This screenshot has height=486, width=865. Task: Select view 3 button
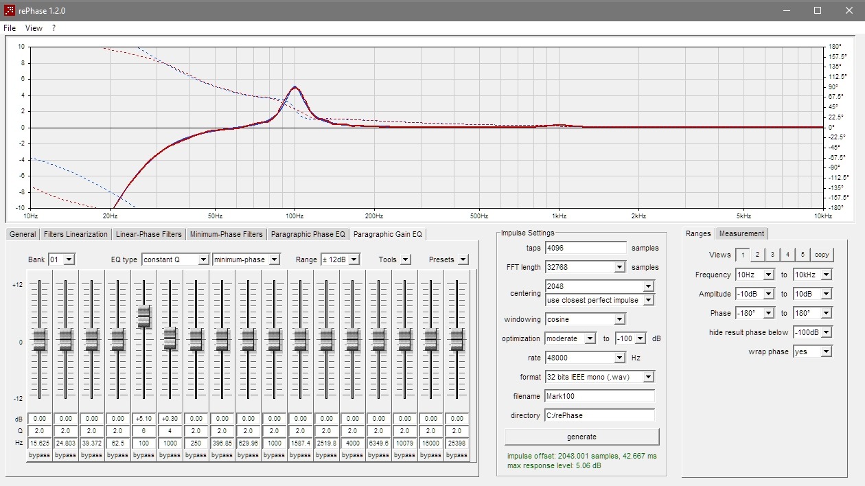(772, 255)
